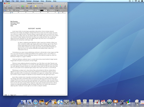
Task: Open the Sections toolbar menu
Action: 10,7
